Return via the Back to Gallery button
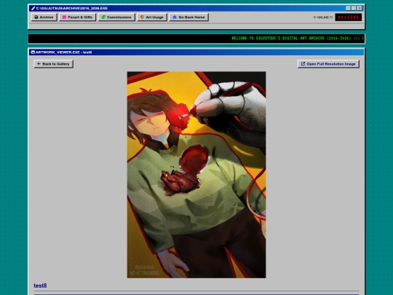Screen dimensions: 393x295 pyautogui.click(x=53, y=63)
